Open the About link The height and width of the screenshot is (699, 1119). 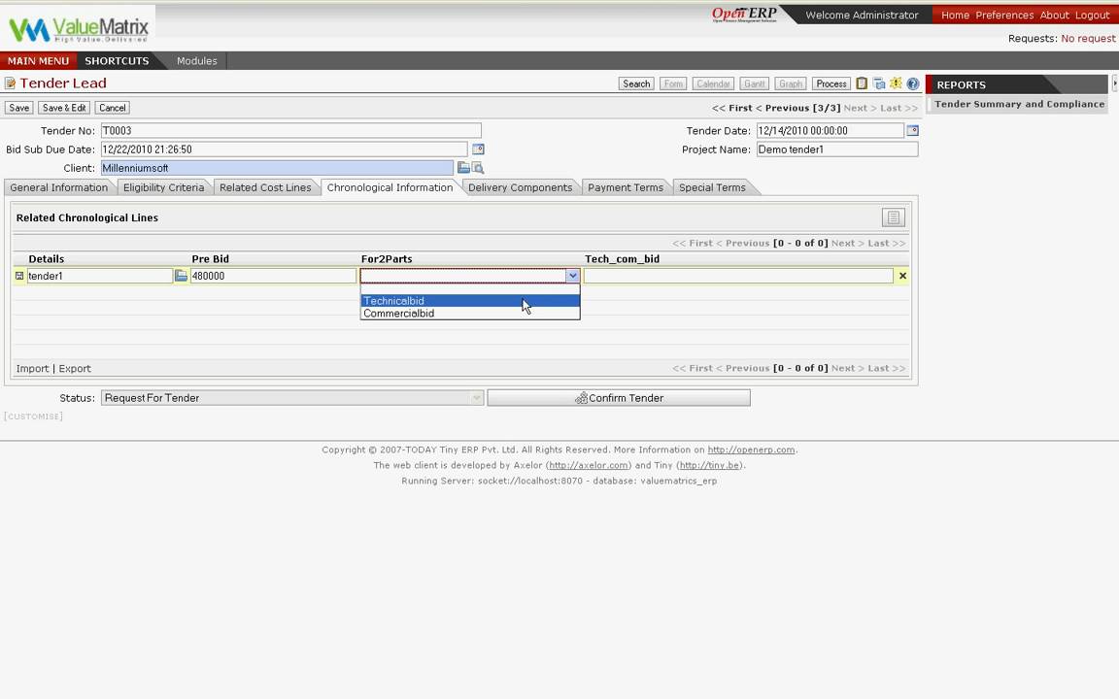tap(1054, 15)
